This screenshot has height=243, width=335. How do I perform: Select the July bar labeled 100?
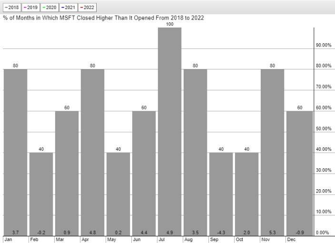point(169,132)
